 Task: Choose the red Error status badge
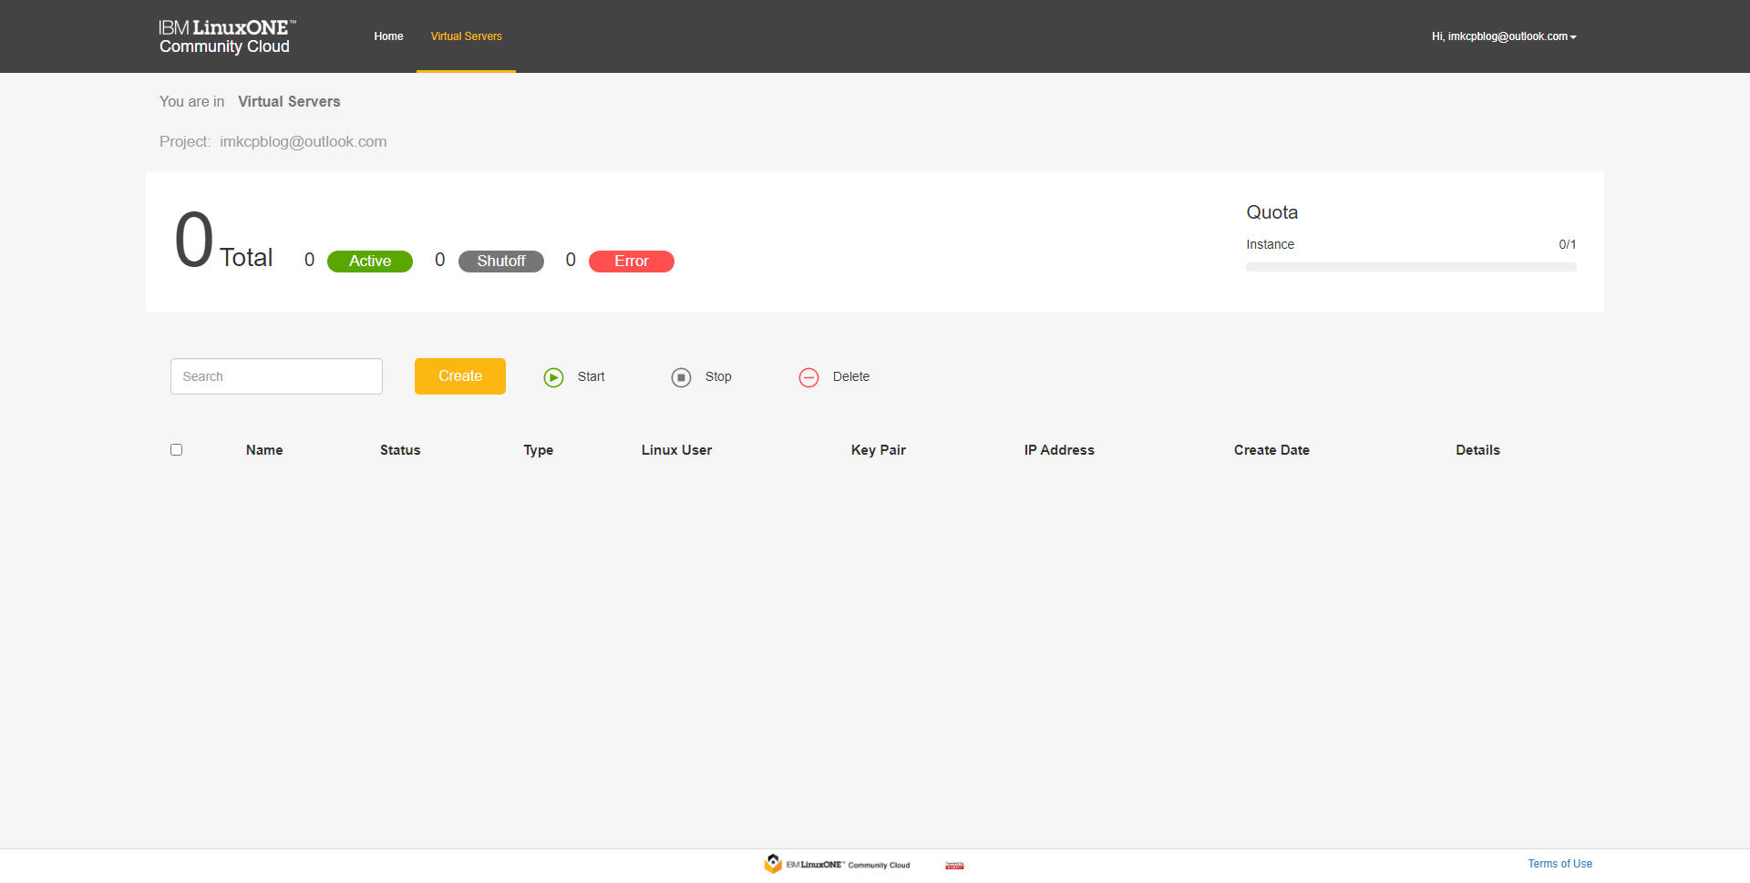631,262
